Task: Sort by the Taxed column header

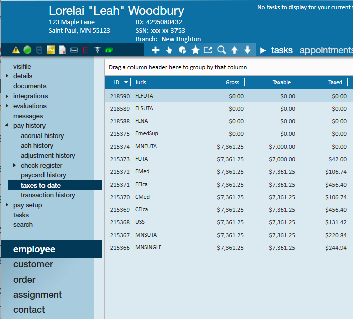Action: click(322, 82)
